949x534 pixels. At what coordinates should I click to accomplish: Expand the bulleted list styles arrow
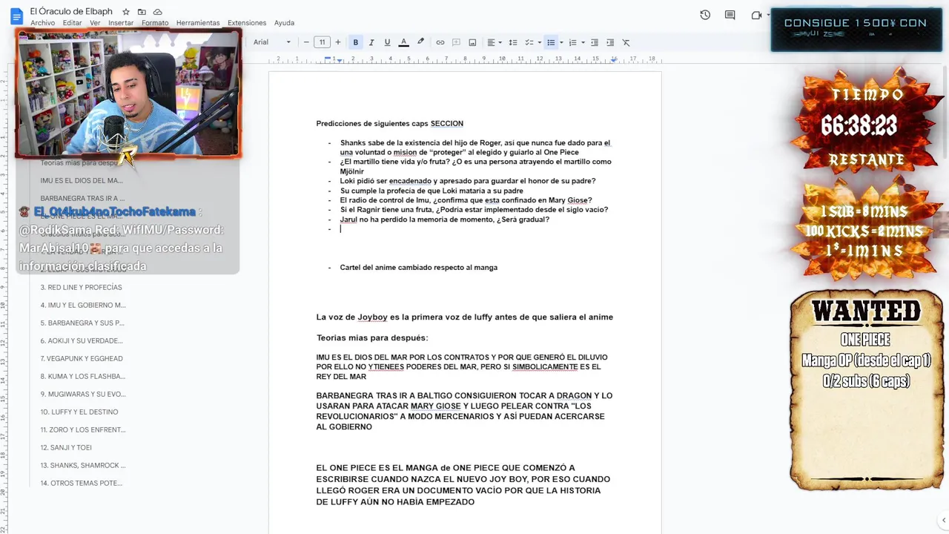pos(561,42)
